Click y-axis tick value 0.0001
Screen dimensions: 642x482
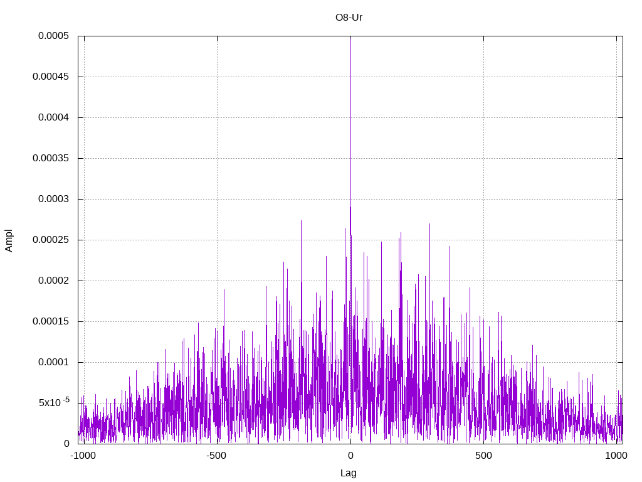(54, 362)
